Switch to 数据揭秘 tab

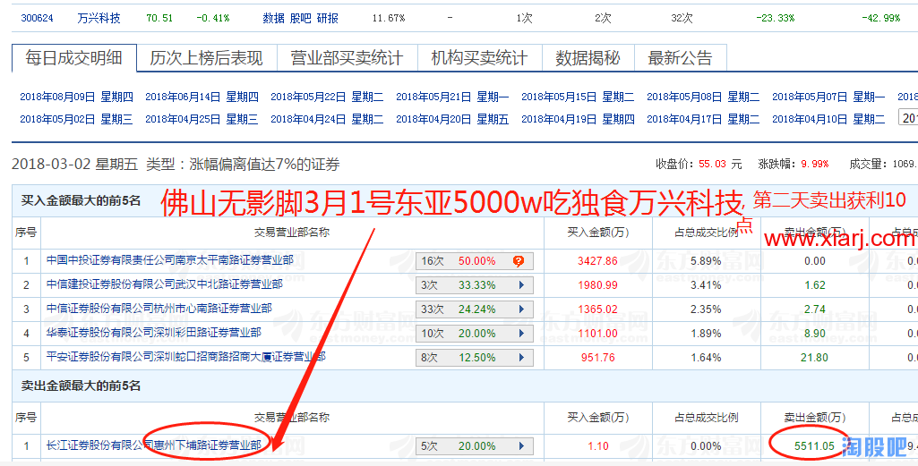pyautogui.click(x=588, y=58)
